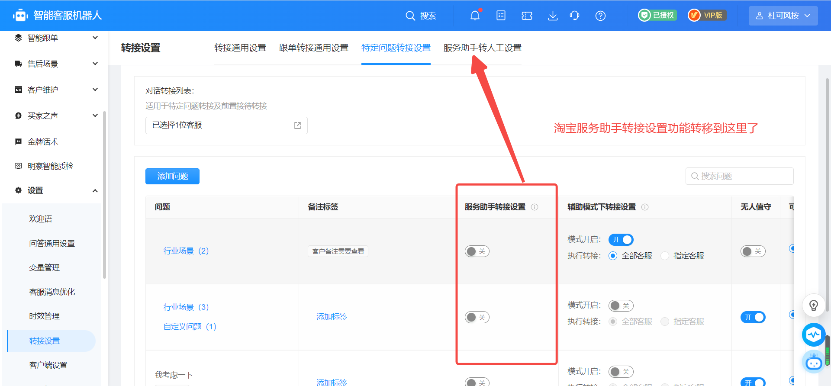This screenshot has width=831, height=386.
Task: Open the help question mark icon
Action: click(x=600, y=16)
